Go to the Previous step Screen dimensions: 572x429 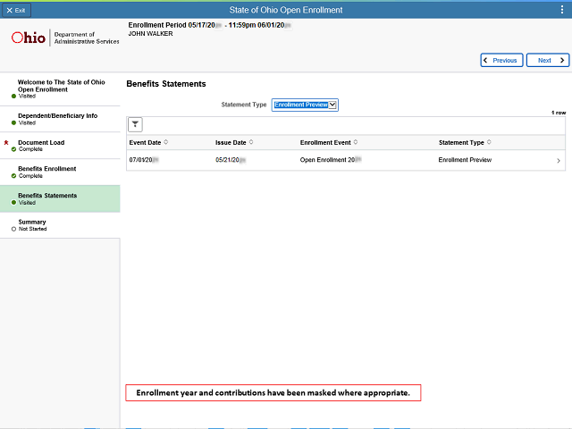501,60
